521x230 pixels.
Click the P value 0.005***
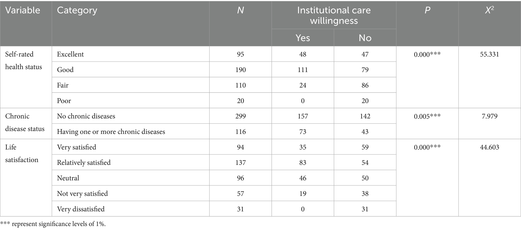point(427,116)
